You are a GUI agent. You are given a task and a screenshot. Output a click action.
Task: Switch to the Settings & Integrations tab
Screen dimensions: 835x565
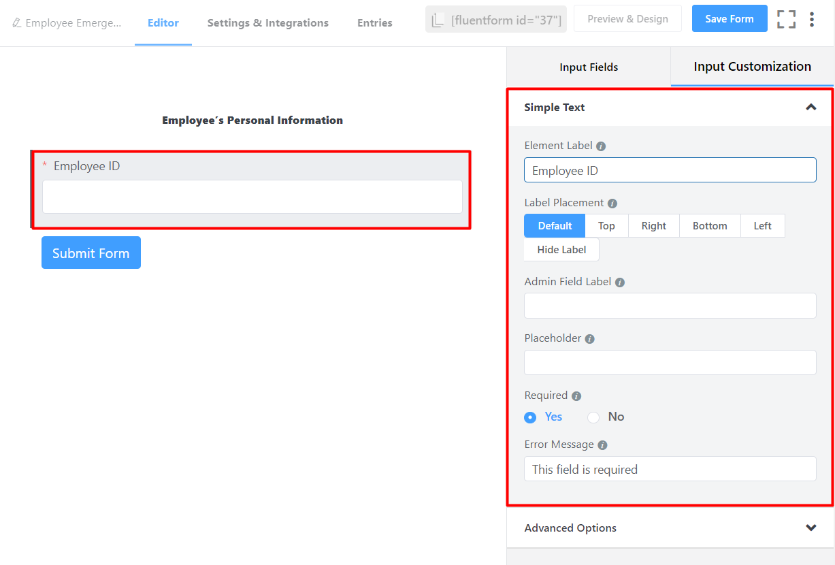[x=267, y=22]
